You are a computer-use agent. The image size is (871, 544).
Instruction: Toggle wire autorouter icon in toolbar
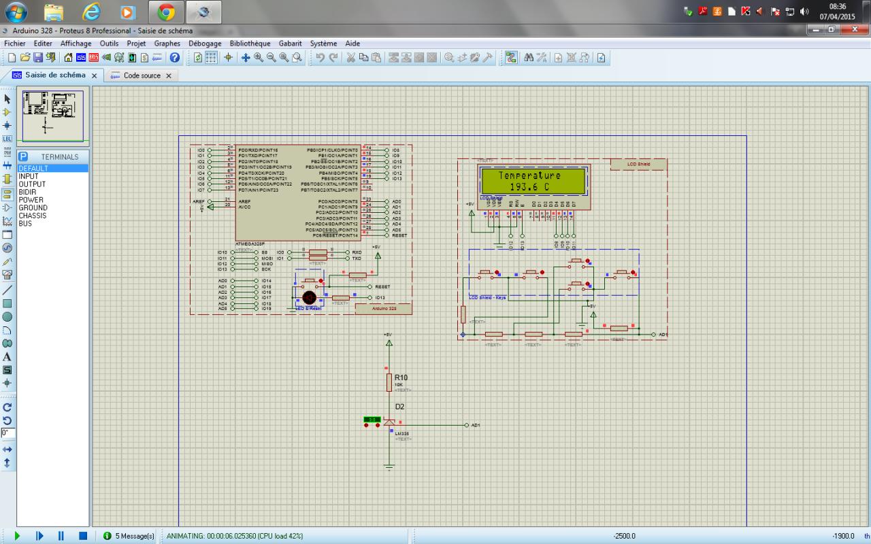click(x=511, y=58)
